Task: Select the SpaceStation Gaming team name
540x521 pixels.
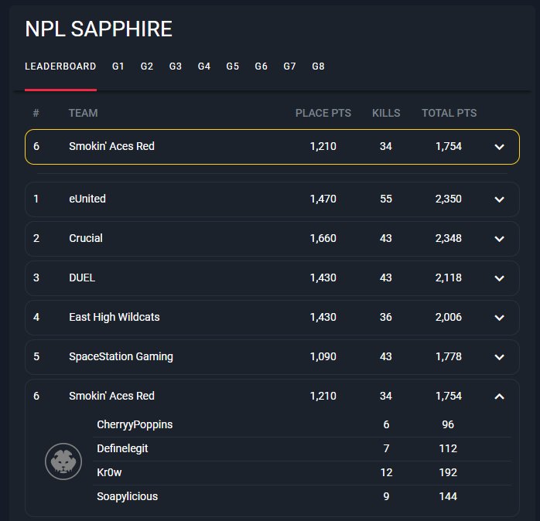Action: (x=121, y=356)
